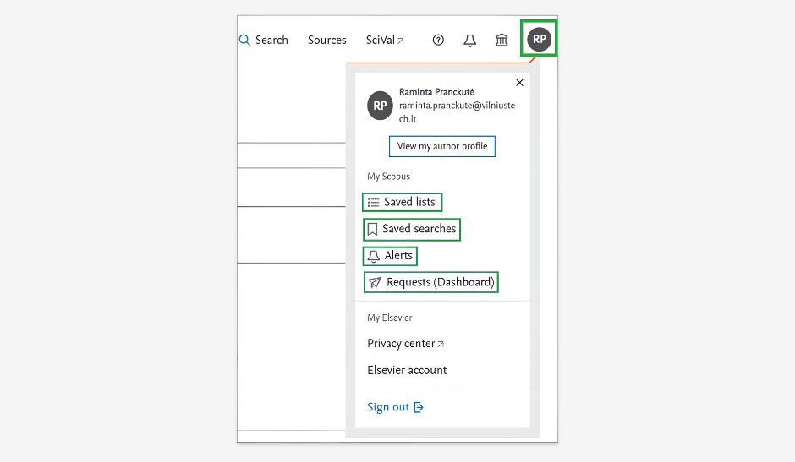The height and width of the screenshot is (462, 795).
Task: Open the help question mark icon
Action: (x=438, y=40)
